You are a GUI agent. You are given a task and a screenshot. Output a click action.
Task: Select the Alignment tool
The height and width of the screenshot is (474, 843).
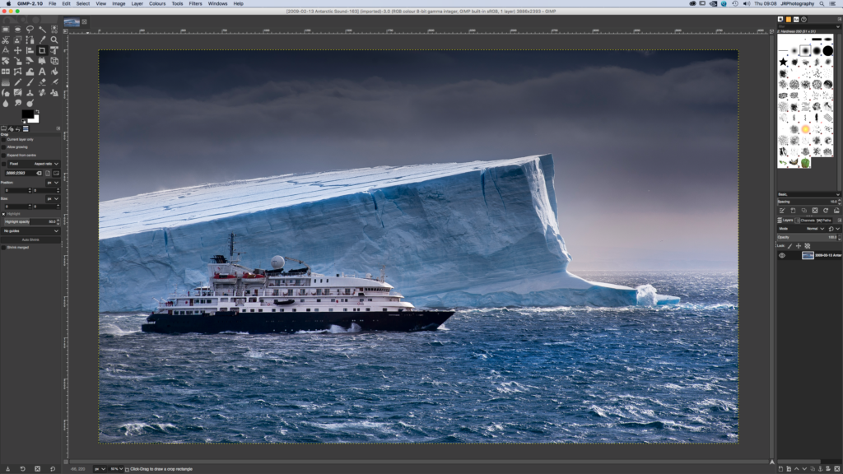click(30, 50)
